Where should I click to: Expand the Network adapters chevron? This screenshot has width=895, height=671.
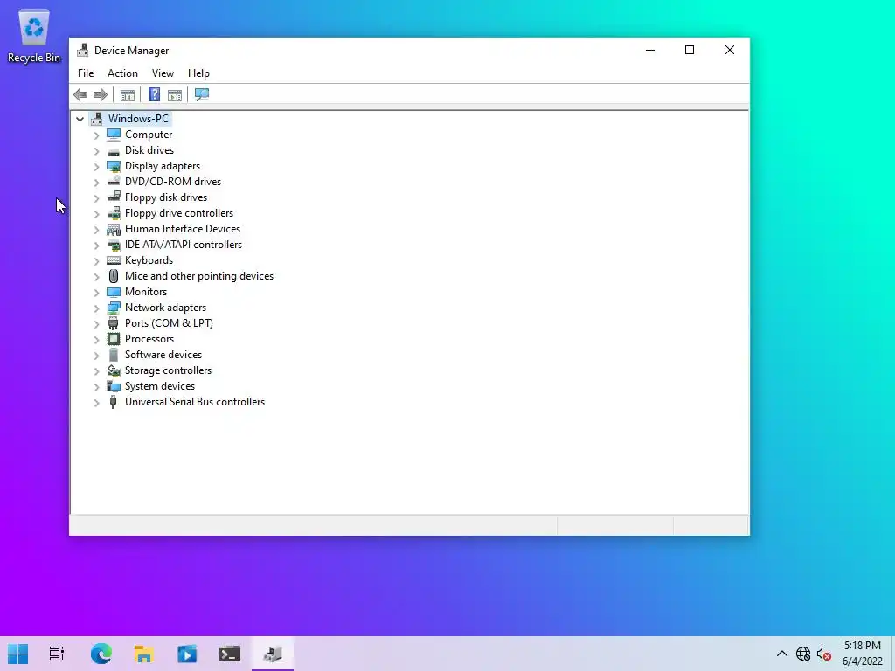pyautogui.click(x=96, y=308)
